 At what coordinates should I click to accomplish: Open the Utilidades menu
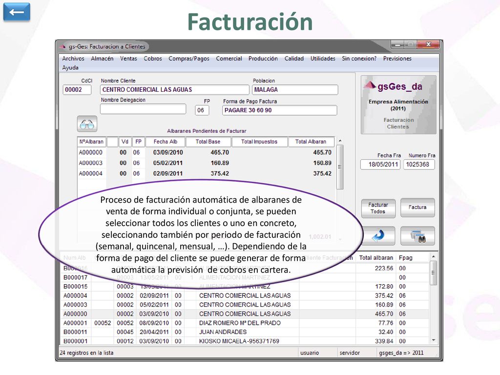pyautogui.click(x=323, y=59)
